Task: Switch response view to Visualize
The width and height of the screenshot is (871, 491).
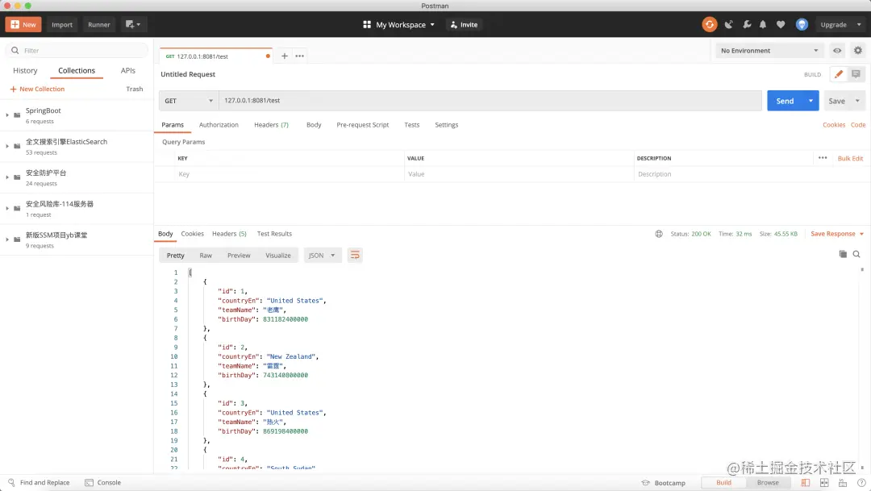Action: (277, 256)
